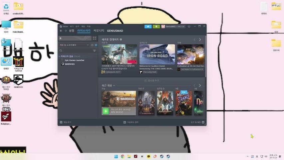The height and width of the screenshot is (160, 284).
Task: Show previous recent games with left arrow
Action: 194,85
